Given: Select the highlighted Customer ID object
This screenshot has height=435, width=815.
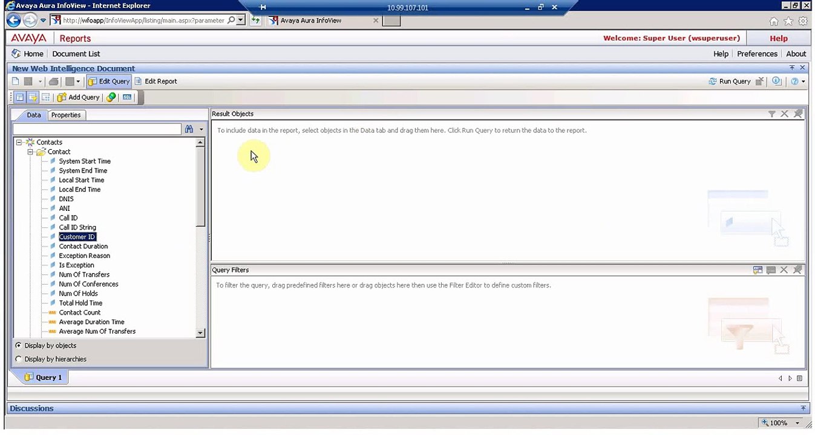Looking at the screenshot, I should (77, 237).
